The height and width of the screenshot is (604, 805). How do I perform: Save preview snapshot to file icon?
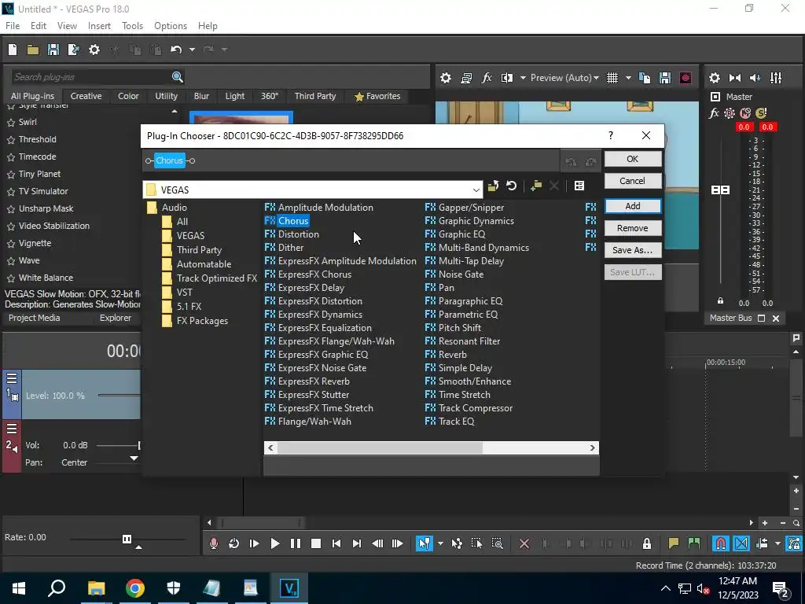[x=665, y=78]
